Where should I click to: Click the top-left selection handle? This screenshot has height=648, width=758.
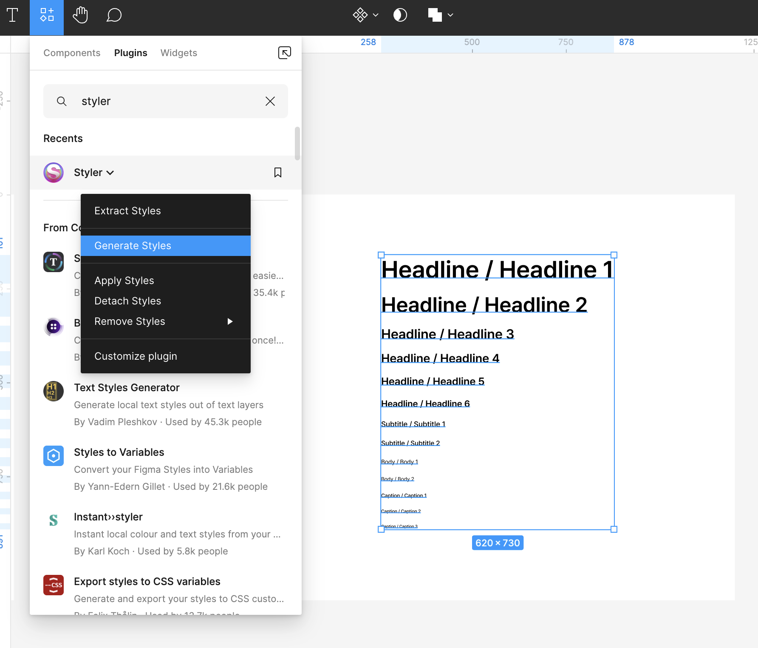click(x=381, y=255)
